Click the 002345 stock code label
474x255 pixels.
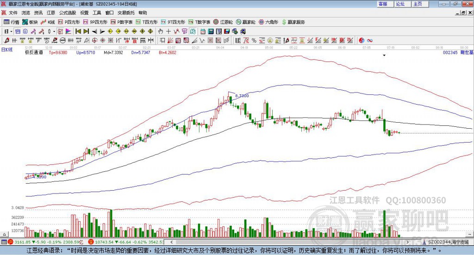click(x=450, y=53)
